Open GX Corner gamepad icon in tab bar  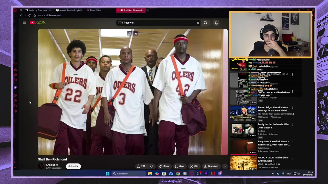pos(21,10)
